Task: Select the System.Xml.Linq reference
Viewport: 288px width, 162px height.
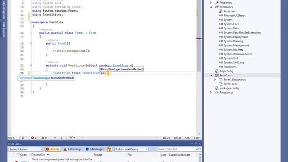Action: [x=234, y=63]
